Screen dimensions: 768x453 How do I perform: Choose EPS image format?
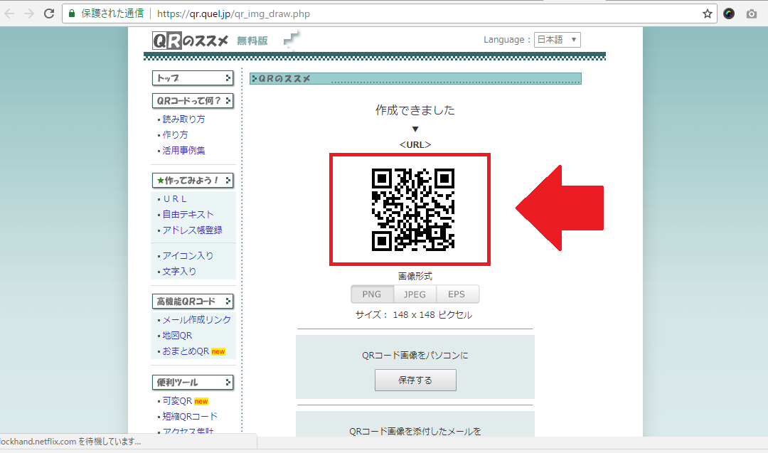point(457,294)
